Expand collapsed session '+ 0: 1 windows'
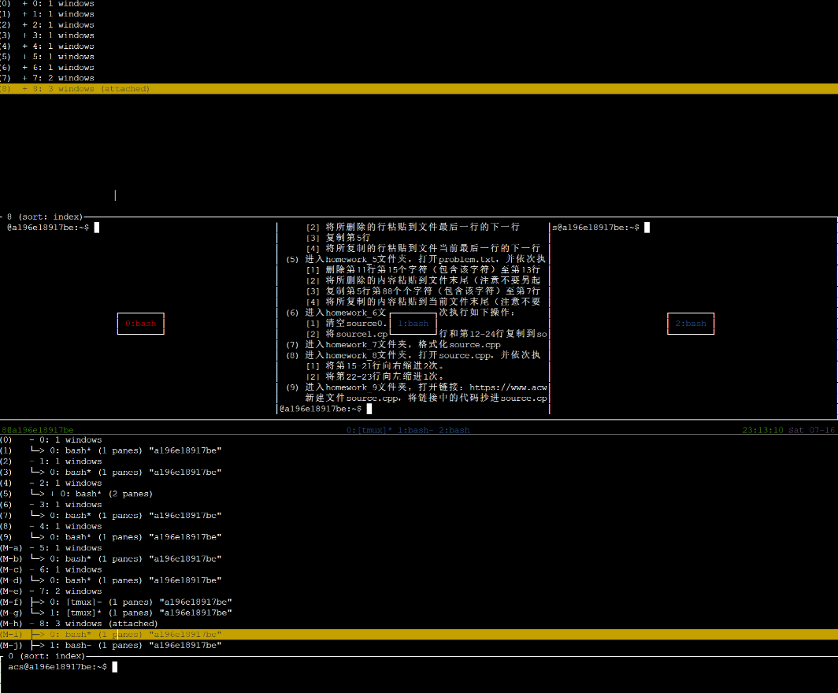The width and height of the screenshot is (838, 693). coord(24,3)
